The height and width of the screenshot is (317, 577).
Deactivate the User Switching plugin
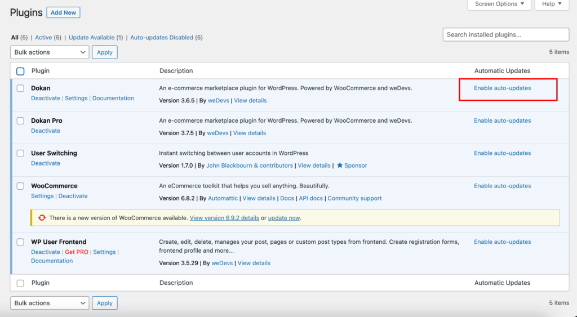46,163
